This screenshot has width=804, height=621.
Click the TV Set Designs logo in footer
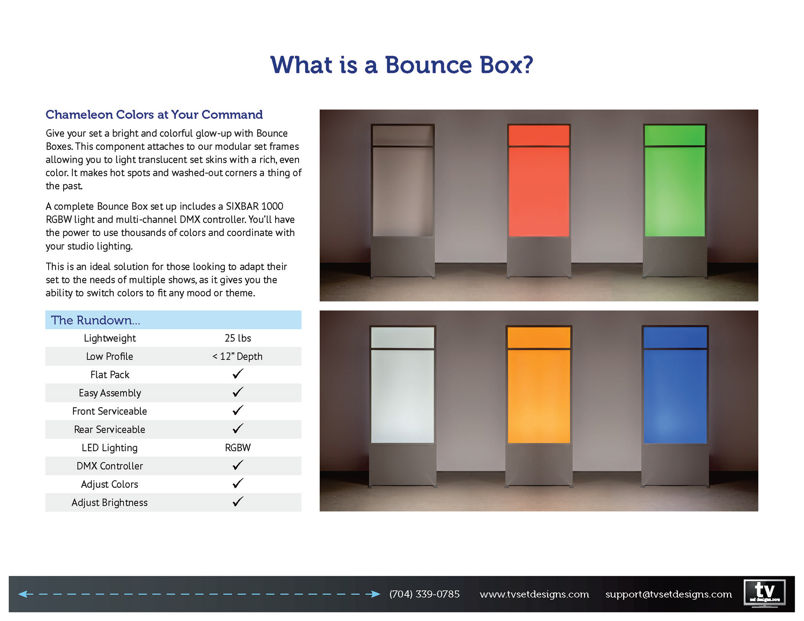pyautogui.click(x=764, y=593)
